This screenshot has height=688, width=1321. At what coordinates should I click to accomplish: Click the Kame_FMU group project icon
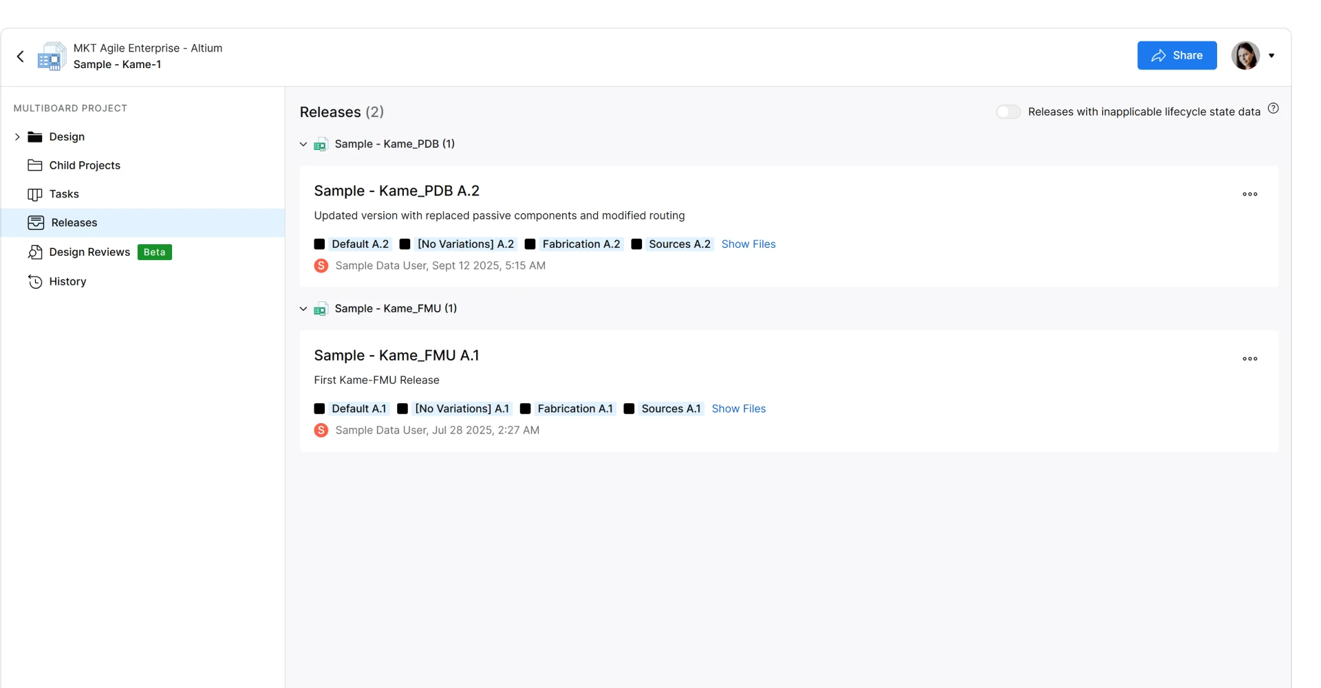(321, 309)
